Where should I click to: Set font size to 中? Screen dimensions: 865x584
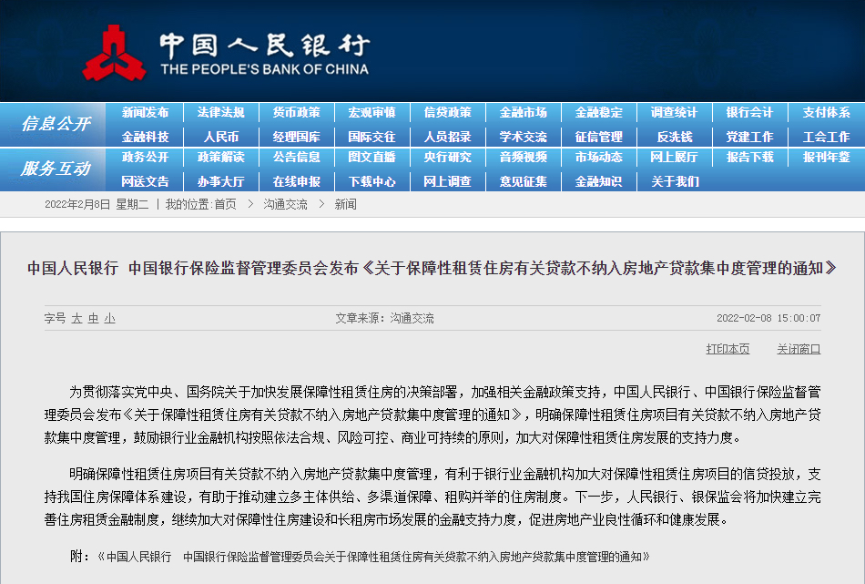[x=93, y=319]
